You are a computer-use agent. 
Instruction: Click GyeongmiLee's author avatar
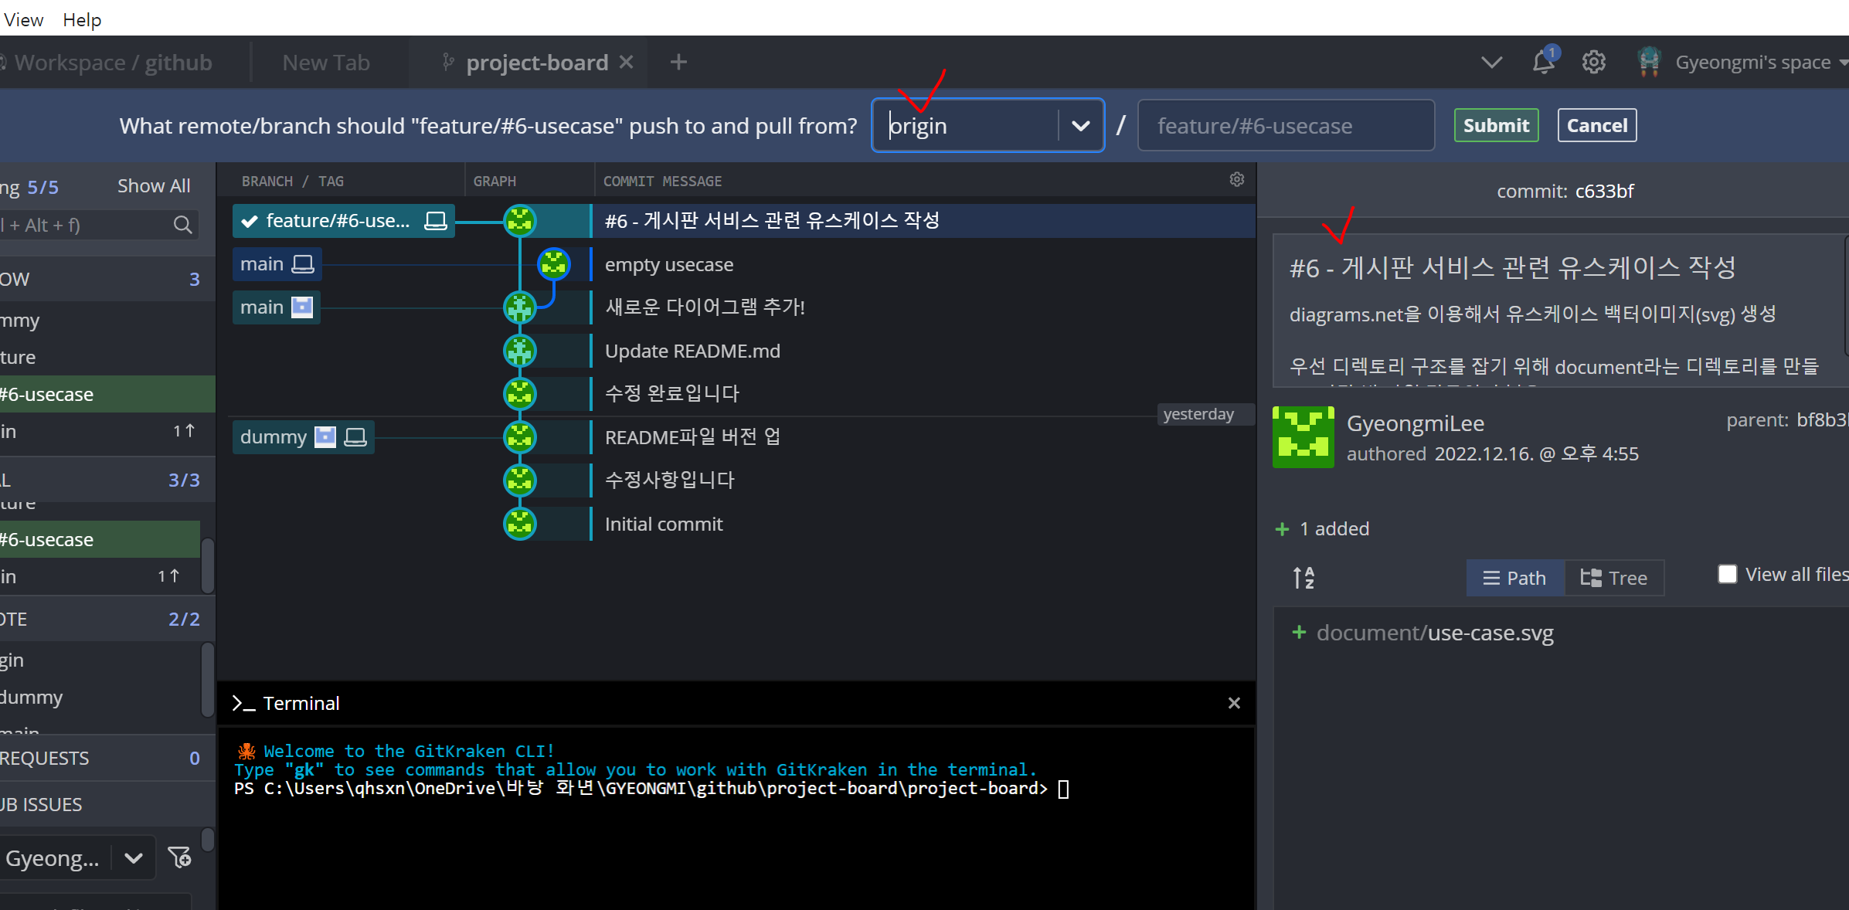click(x=1303, y=437)
